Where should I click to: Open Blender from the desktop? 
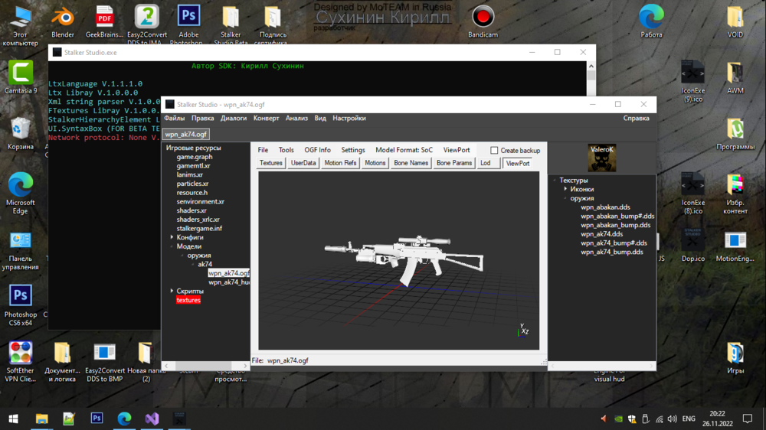click(63, 18)
